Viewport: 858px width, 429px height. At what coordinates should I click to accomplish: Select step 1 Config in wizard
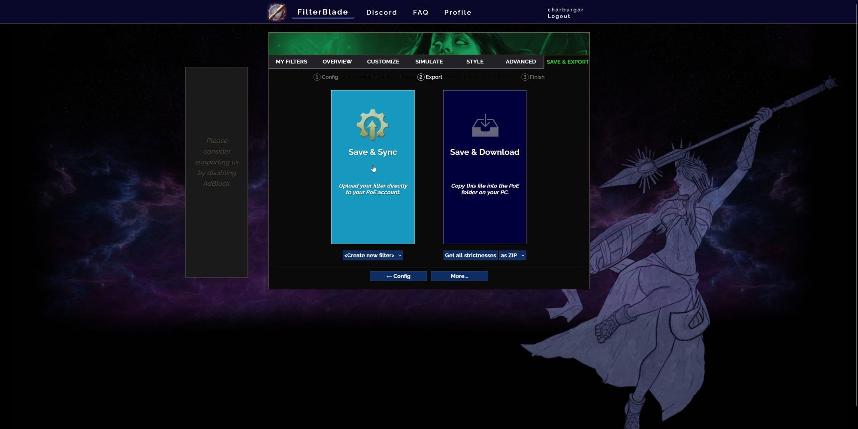(326, 77)
